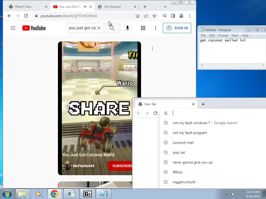Viewport: 266px width, 199px height.
Task: Open 7-Zip from the taskbar
Action: pyautogui.click(x=88, y=194)
